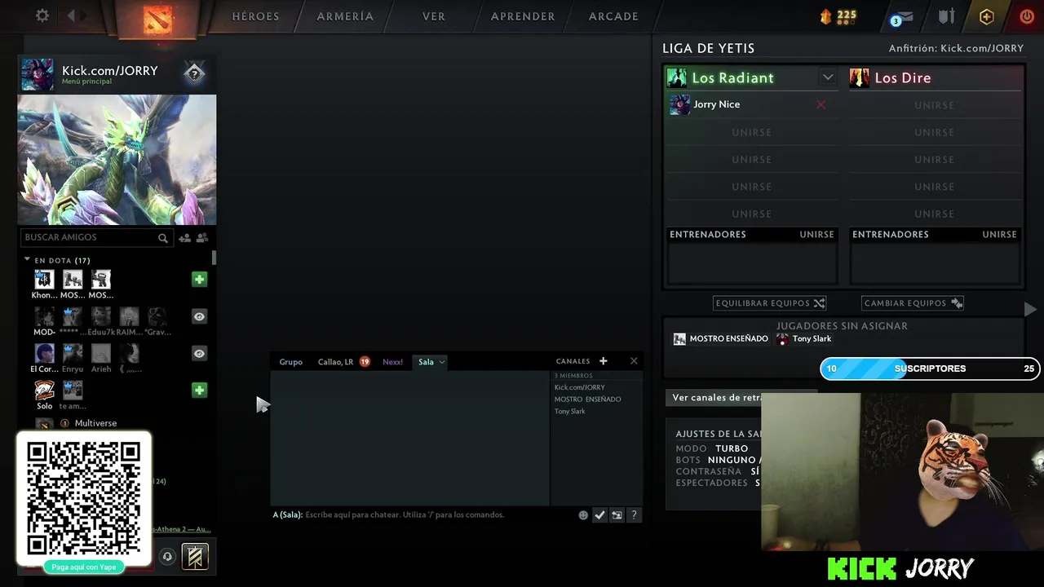1044x587 pixels.
Task: Select unassigned player Tony Slark
Action: (804, 339)
